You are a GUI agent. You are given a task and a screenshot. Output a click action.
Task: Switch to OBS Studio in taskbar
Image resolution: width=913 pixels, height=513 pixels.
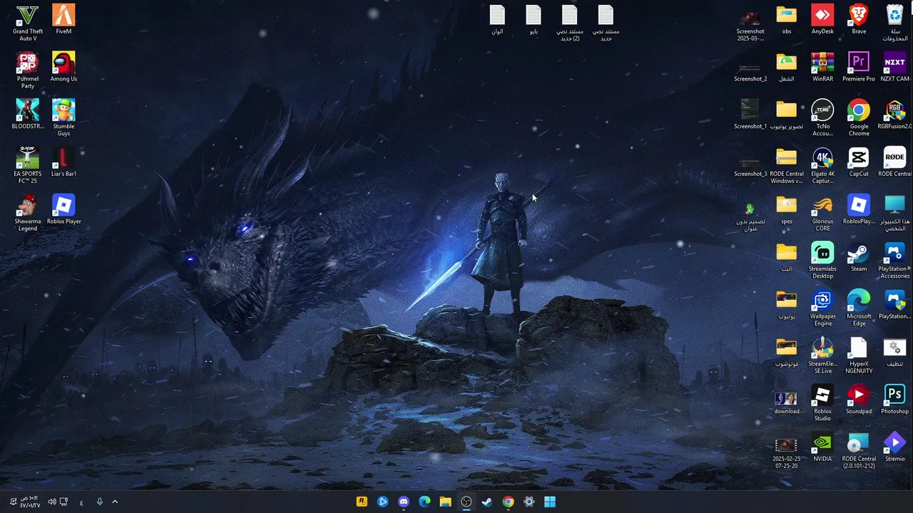466,502
